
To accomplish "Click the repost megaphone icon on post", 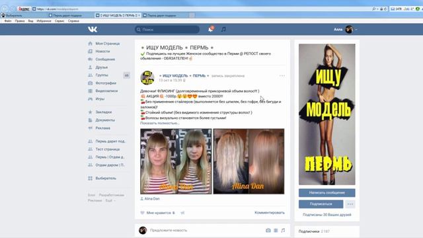I will point(182,213).
